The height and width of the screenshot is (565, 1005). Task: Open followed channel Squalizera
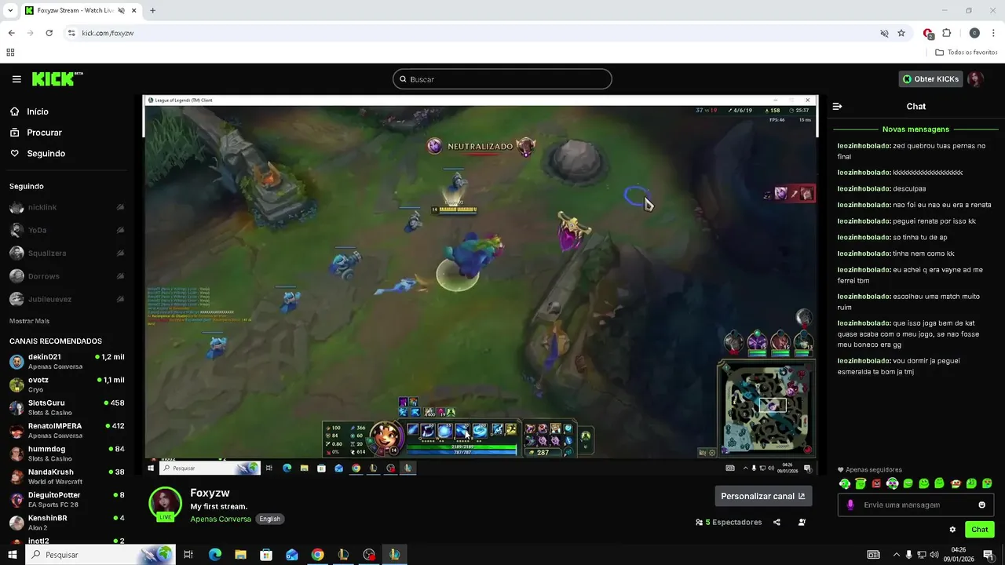pyautogui.click(x=66, y=253)
